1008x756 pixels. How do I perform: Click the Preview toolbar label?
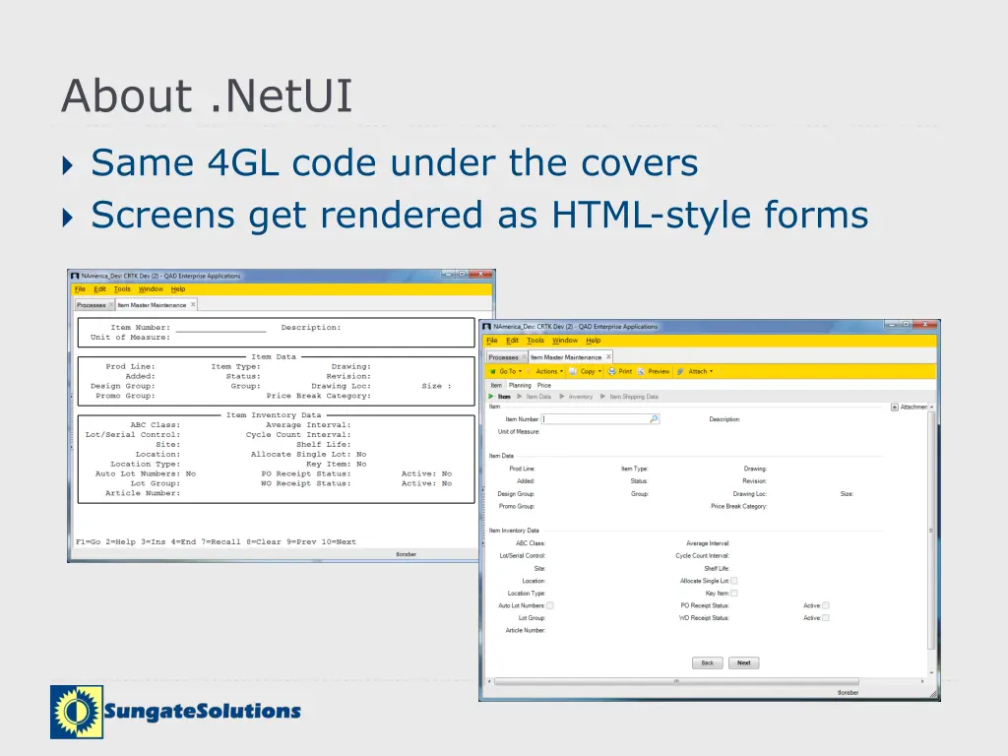pos(659,371)
